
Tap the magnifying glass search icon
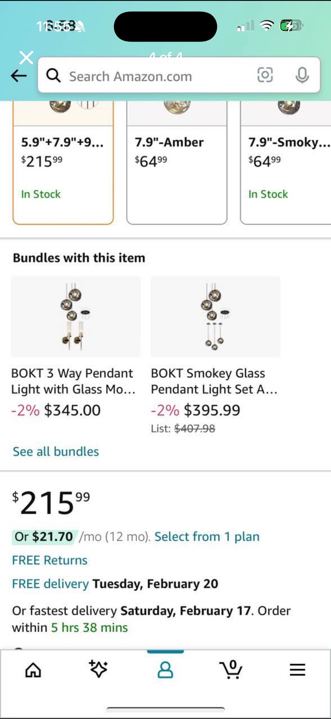coord(54,76)
